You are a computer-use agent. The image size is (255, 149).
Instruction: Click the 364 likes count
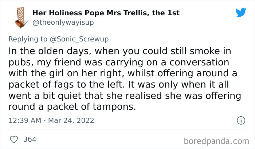[30, 139]
